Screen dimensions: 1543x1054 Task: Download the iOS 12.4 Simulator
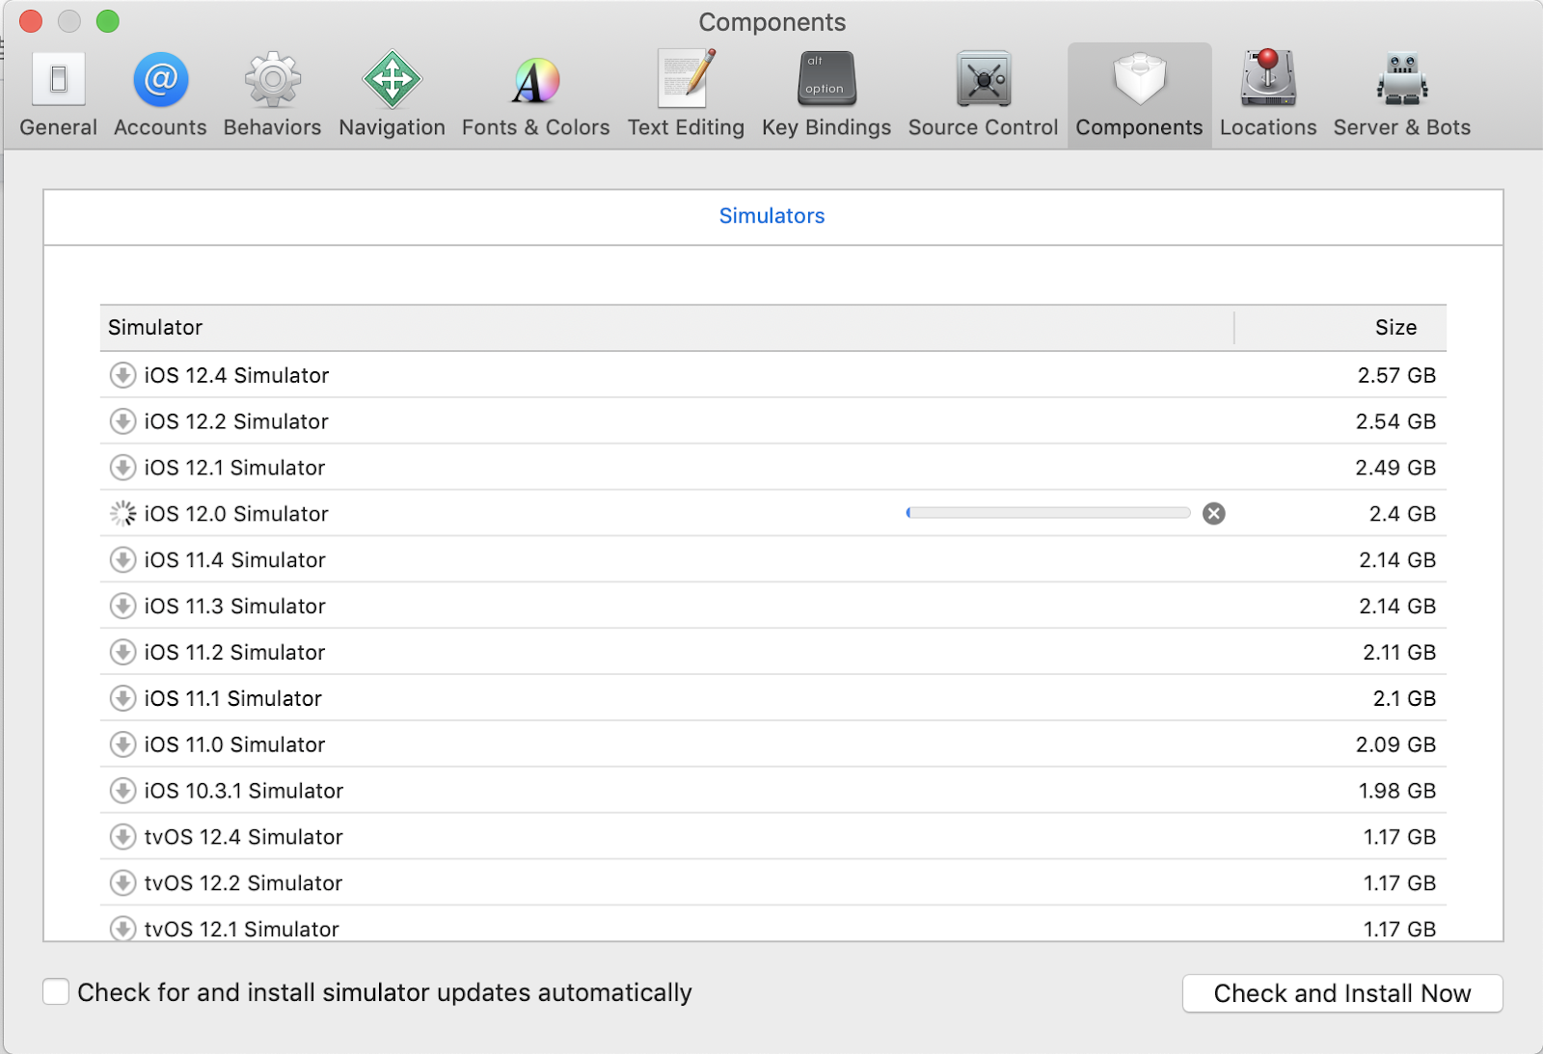(x=122, y=375)
